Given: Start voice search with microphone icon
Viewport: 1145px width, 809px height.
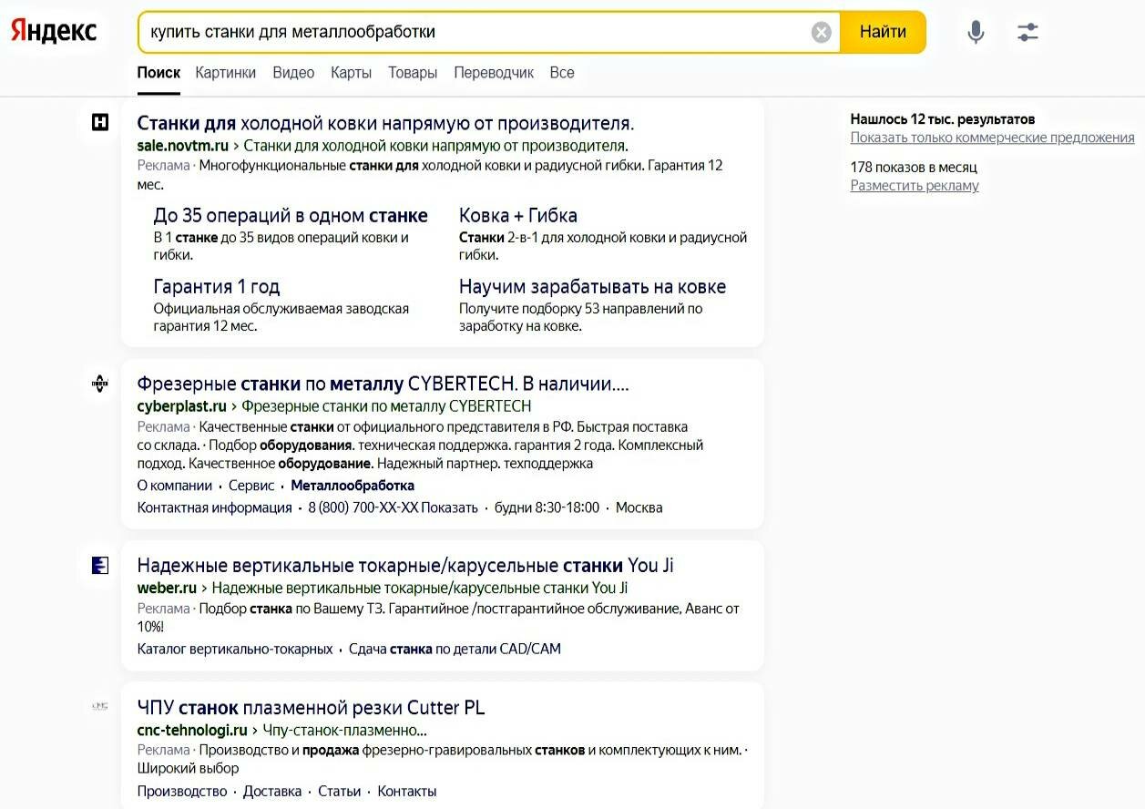Looking at the screenshot, I should coord(976,32).
